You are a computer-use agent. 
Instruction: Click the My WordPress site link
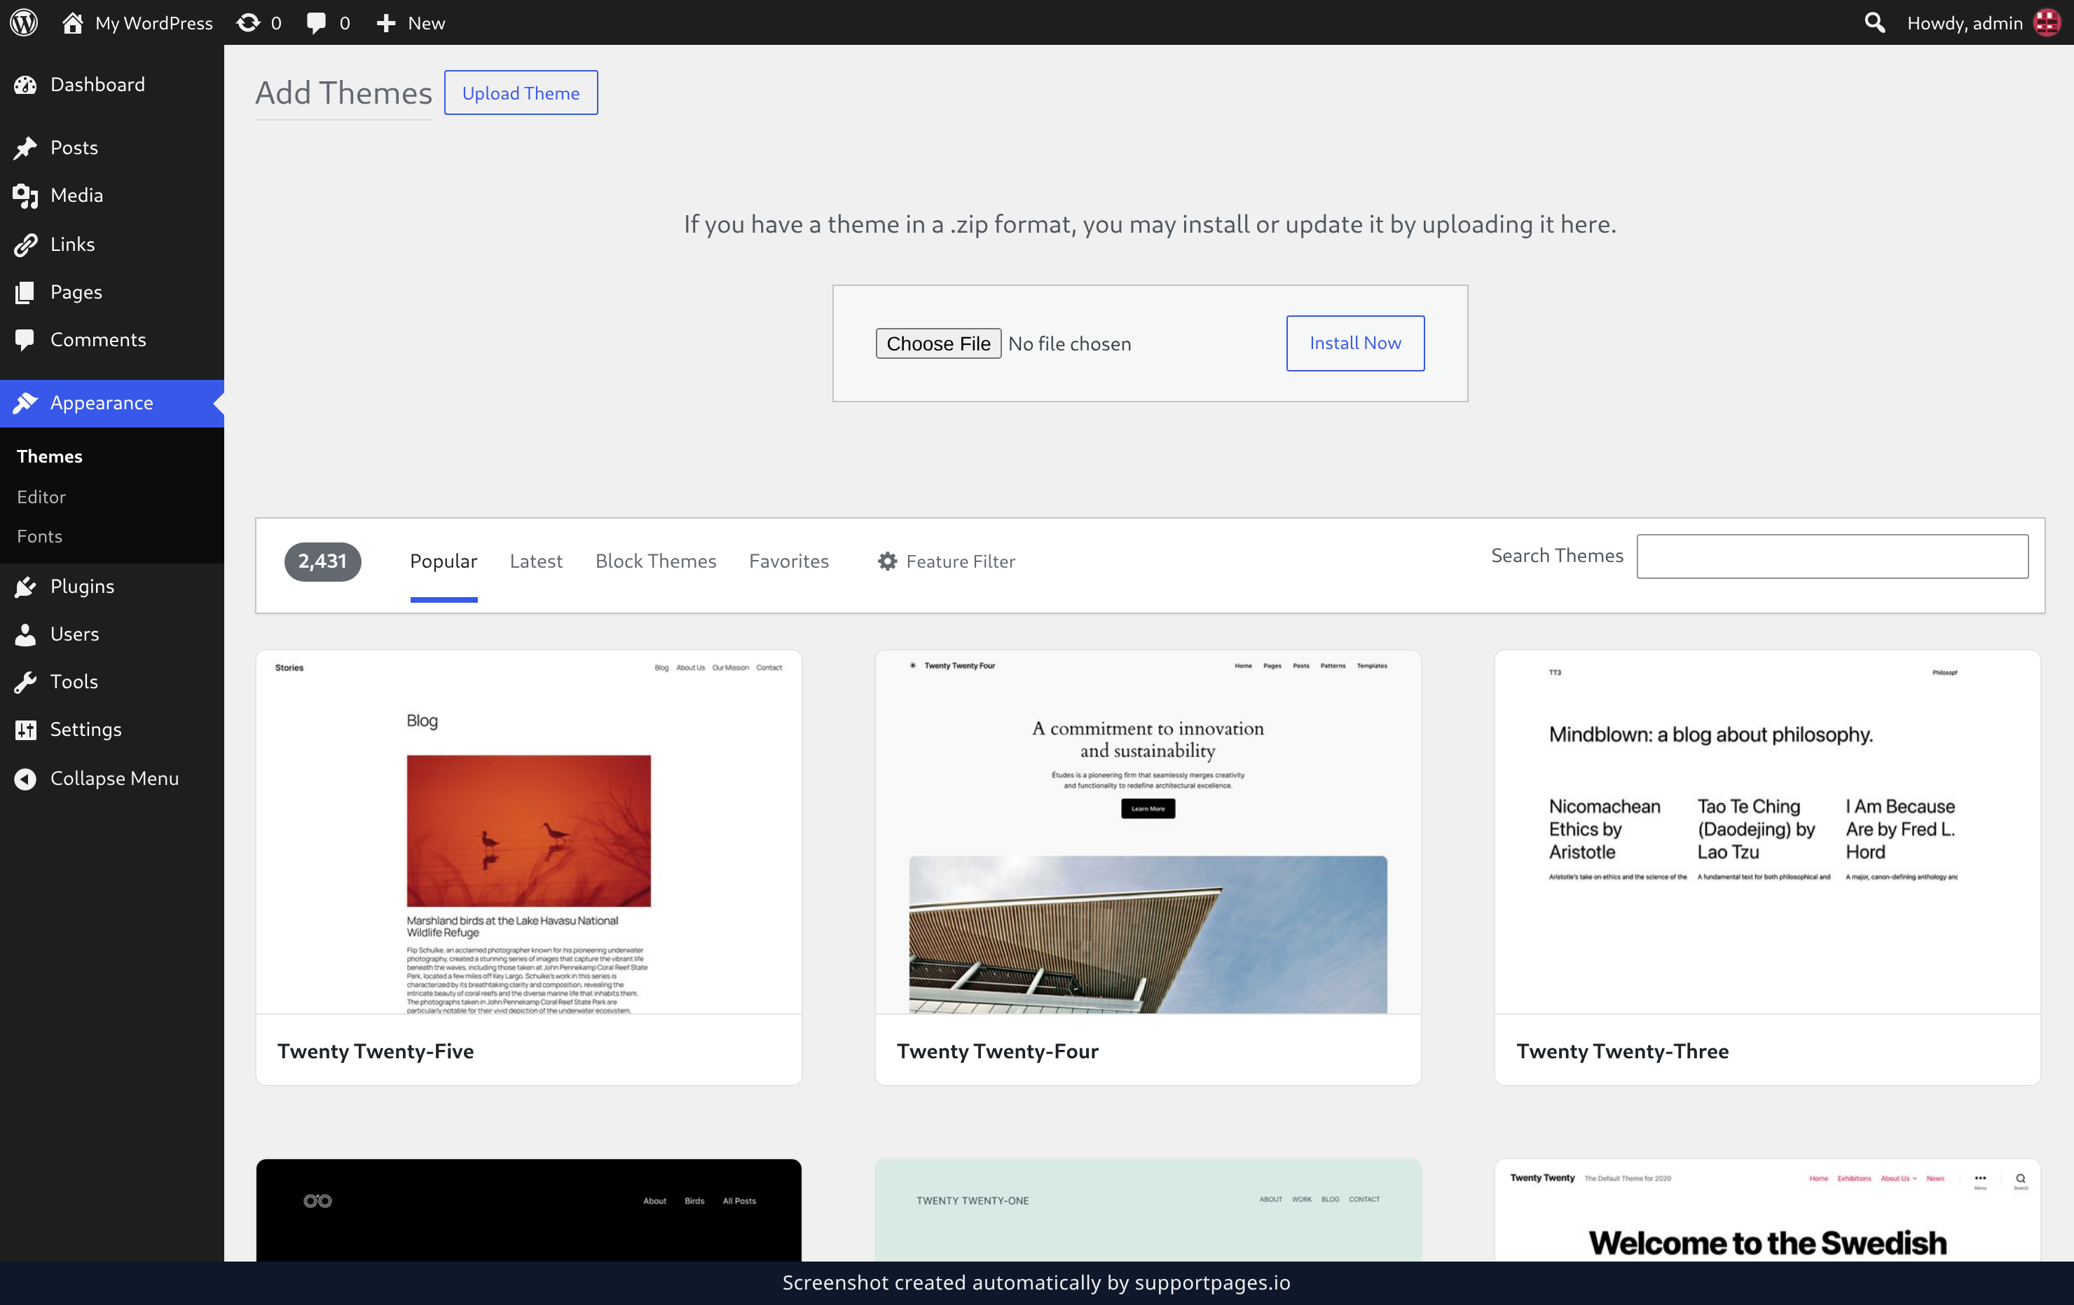click(x=154, y=22)
